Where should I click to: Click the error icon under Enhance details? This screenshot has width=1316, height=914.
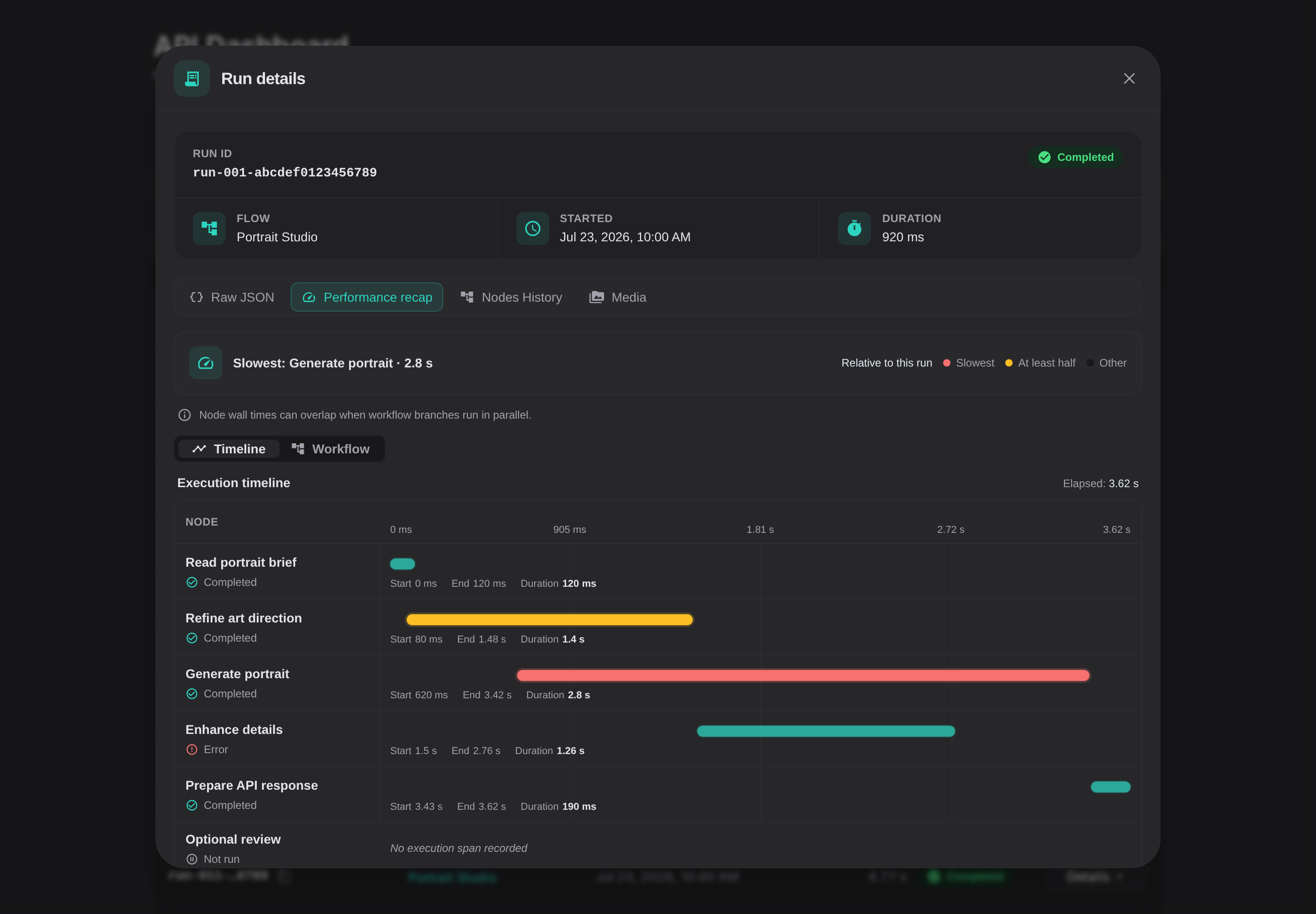[192, 749]
